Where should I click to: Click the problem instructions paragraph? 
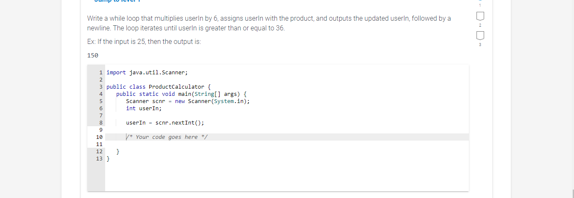pyautogui.click(x=269, y=23)
